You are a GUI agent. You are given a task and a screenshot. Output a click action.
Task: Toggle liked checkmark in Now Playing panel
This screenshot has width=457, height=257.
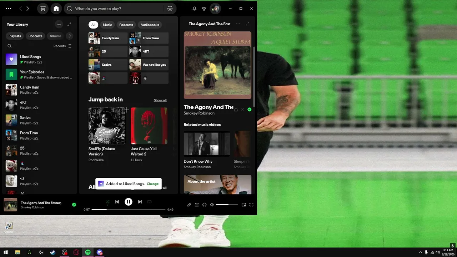pyautogui.click(x=250, y=110)
